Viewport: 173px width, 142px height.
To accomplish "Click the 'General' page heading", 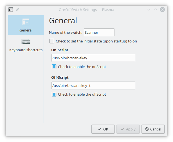I will [63, 21].
